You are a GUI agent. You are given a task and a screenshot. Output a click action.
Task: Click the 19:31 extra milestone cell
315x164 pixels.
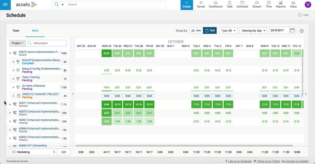[106, 88]
